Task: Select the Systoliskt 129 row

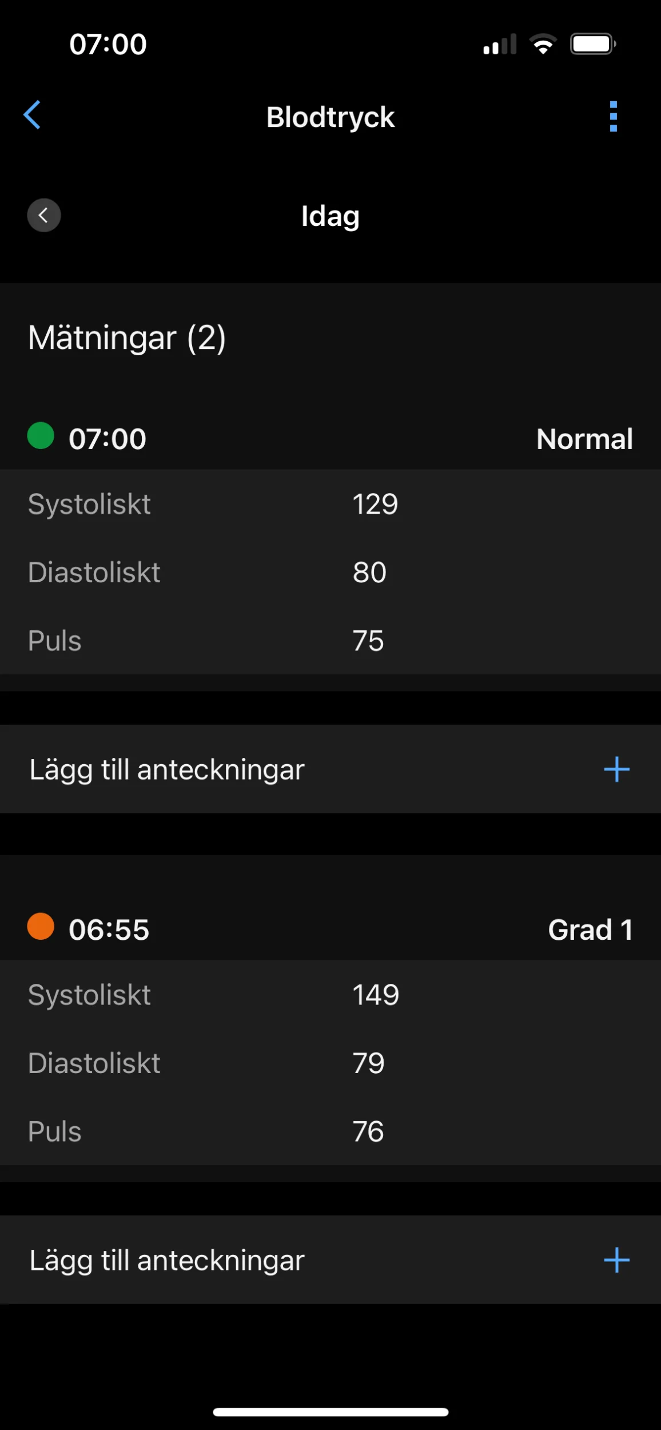Action: [x=330, y=505]
